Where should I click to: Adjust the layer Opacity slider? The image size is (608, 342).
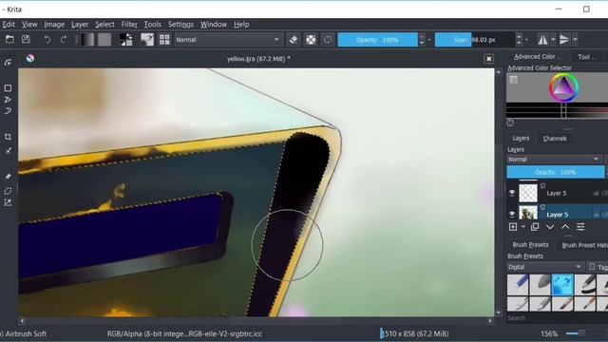pos(555,172)
